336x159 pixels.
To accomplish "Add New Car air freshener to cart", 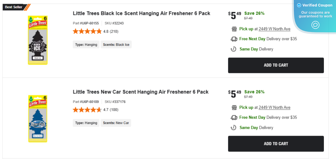I will [276, 144].
